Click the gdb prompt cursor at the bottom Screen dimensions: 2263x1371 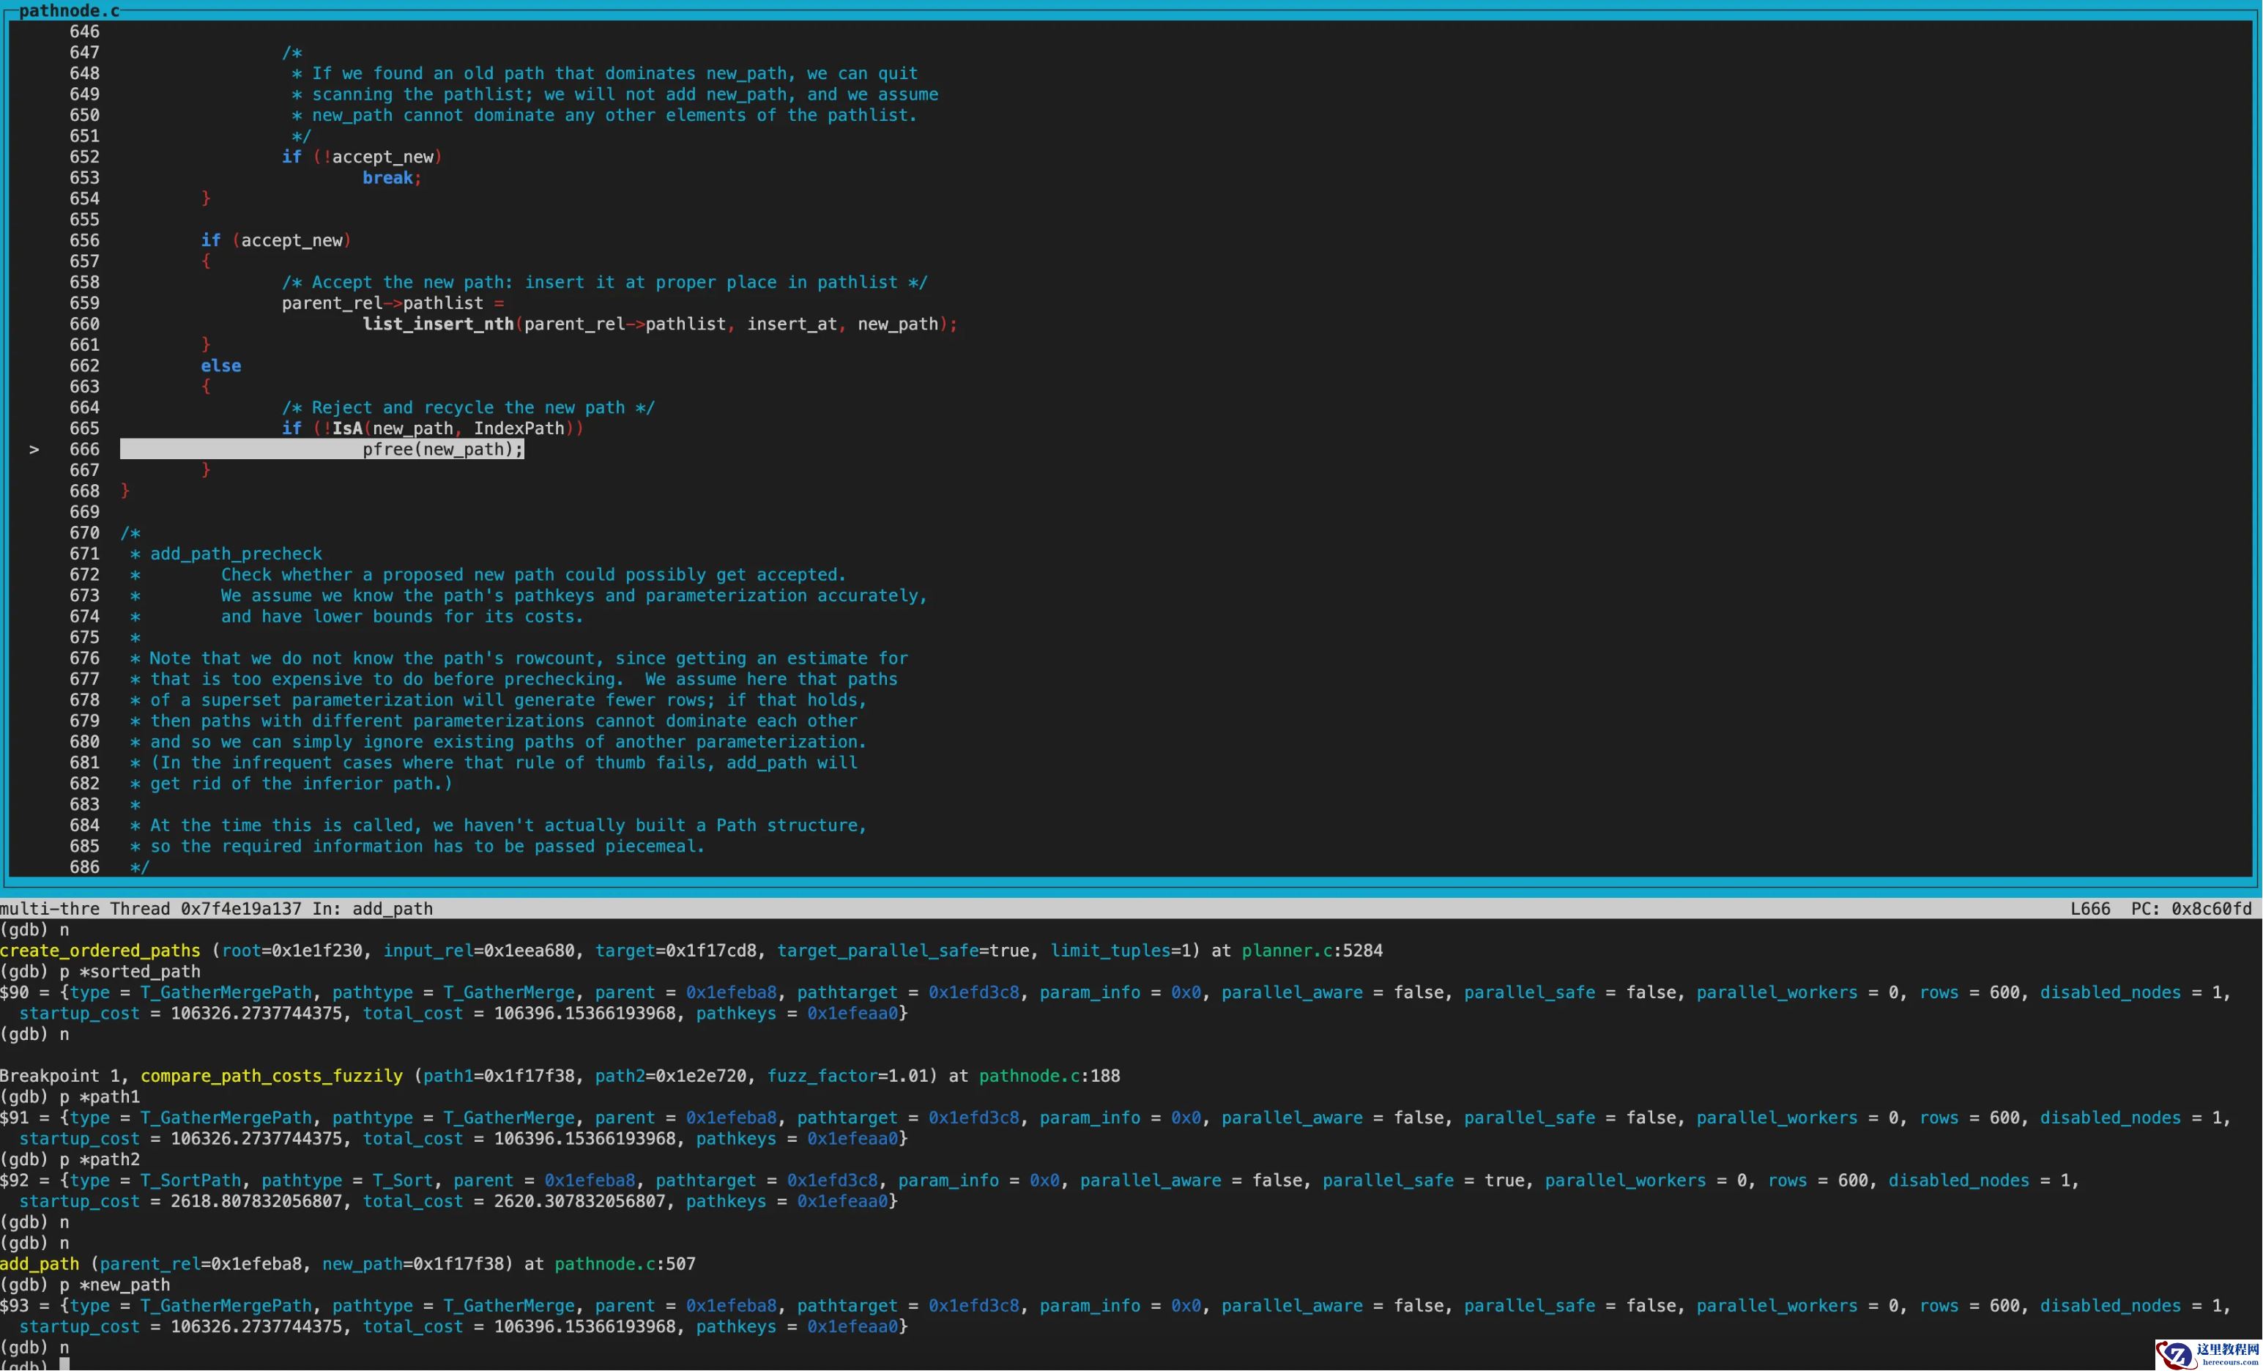64,1364
